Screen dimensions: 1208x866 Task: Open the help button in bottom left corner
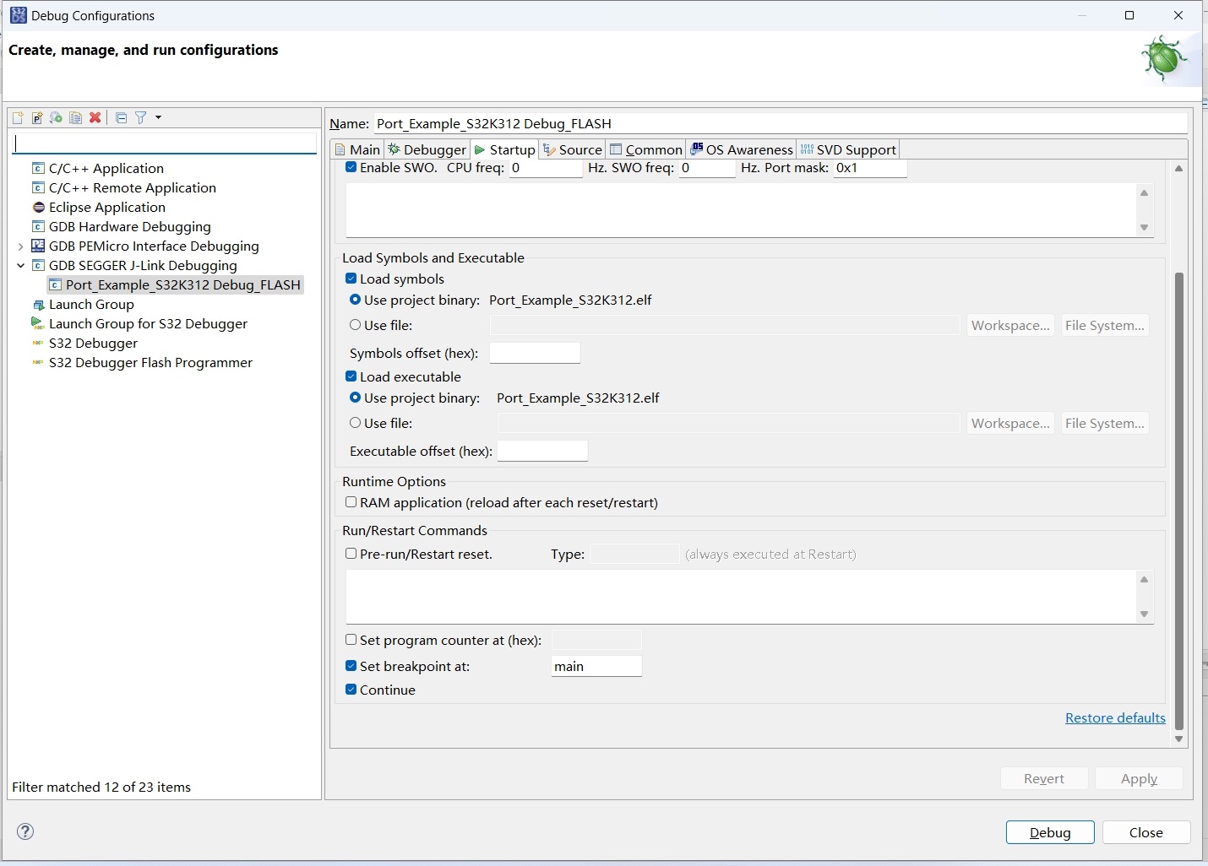pyautogui.click(x=25, y=831)
